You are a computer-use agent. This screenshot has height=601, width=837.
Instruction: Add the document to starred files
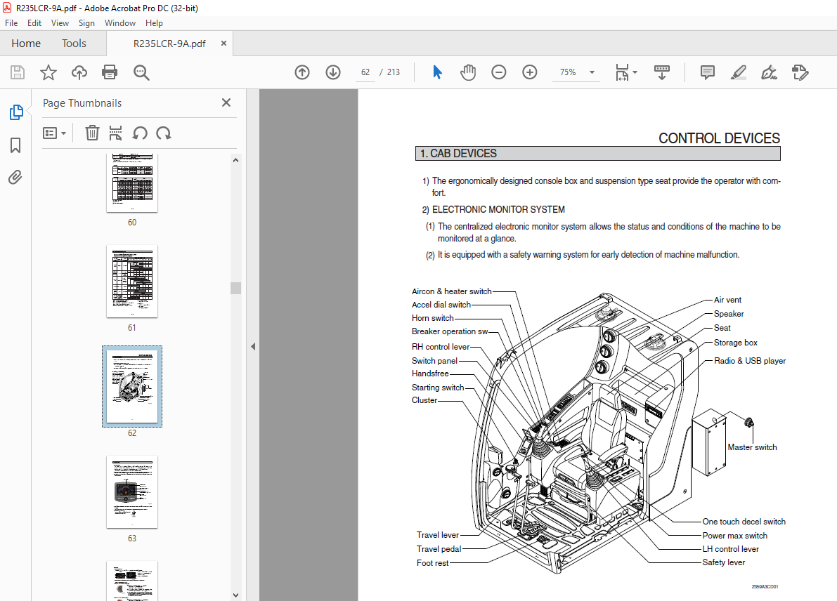tap(48, 72)
